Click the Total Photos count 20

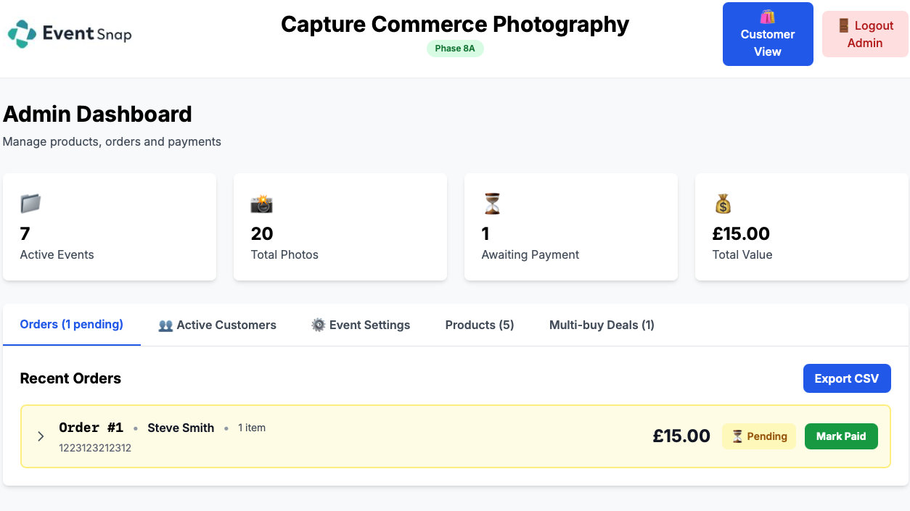pyautogui.click(x=262, y=233)
